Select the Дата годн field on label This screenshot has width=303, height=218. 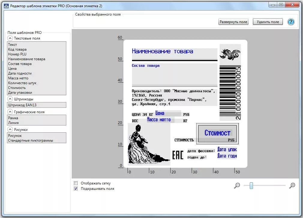[x=227, y=156]
